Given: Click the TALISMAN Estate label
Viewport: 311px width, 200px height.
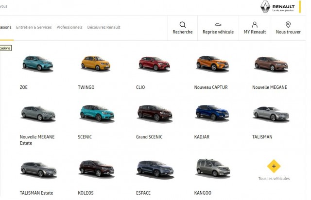Looking at the screenshot, I should [36, 193].
